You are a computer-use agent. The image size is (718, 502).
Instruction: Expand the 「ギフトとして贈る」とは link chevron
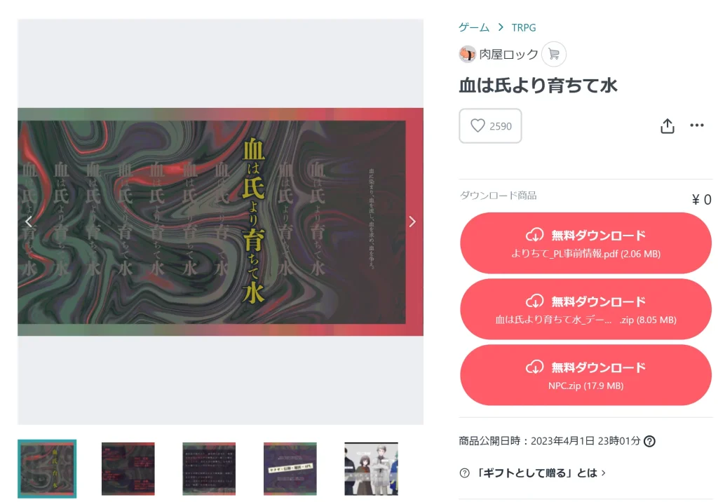click(x=604, y=473)
